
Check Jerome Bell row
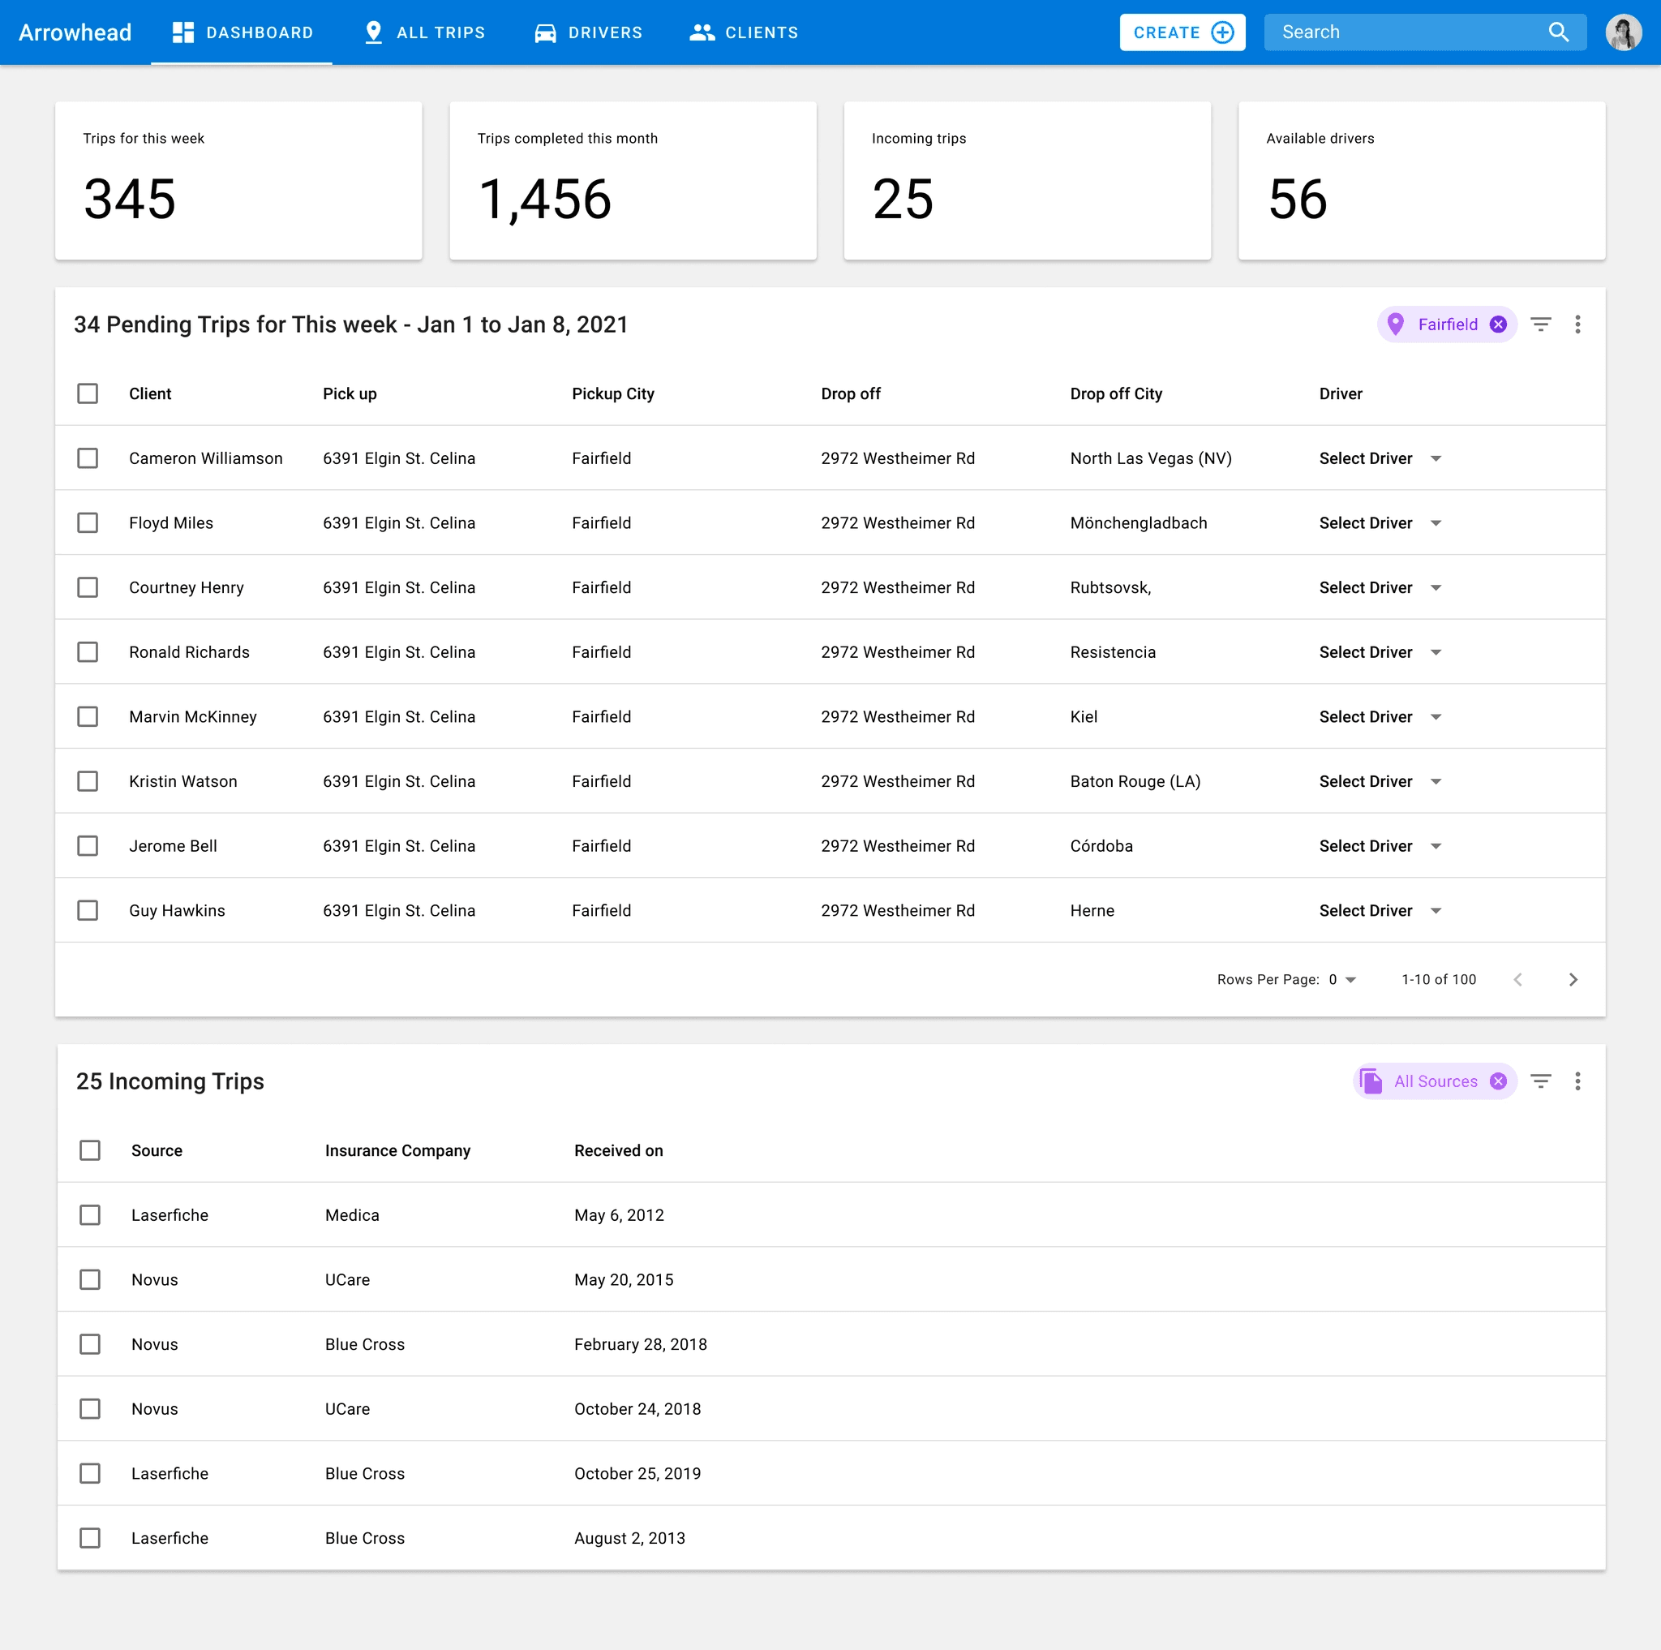[88, 845]
